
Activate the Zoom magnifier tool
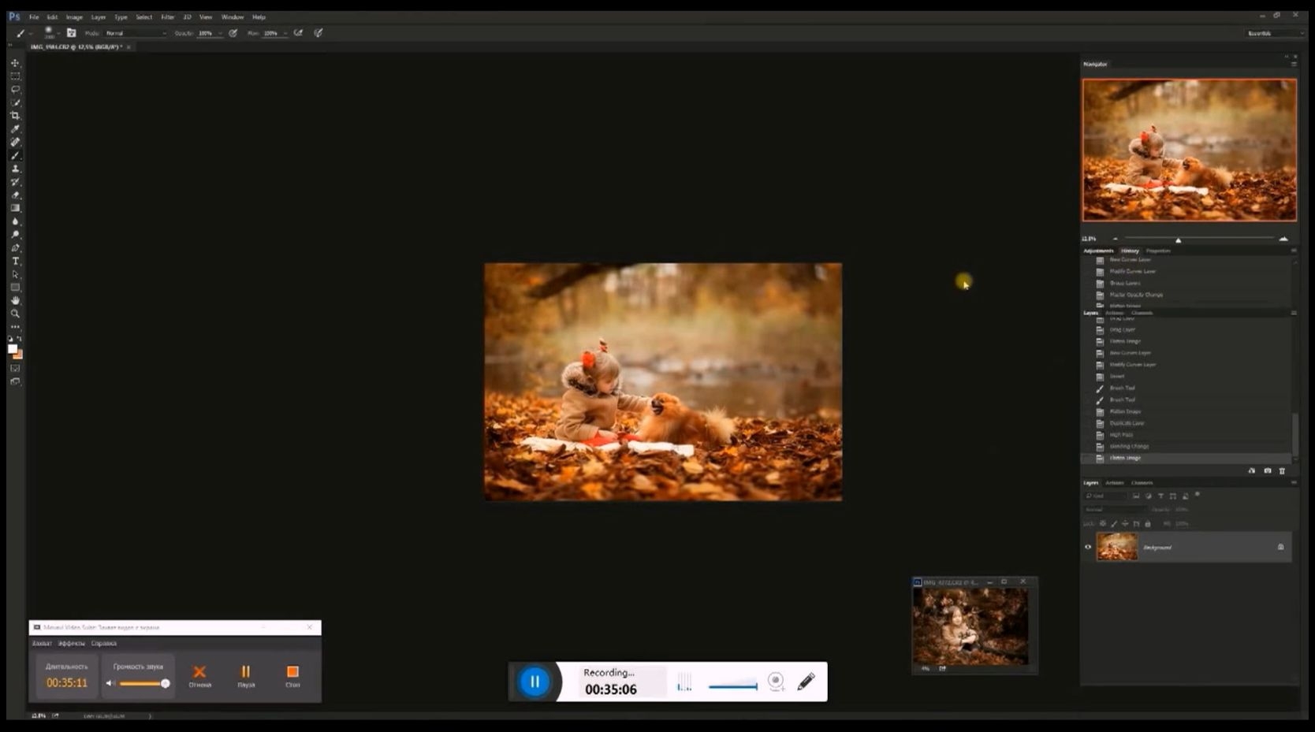click(x=15, y=314)
